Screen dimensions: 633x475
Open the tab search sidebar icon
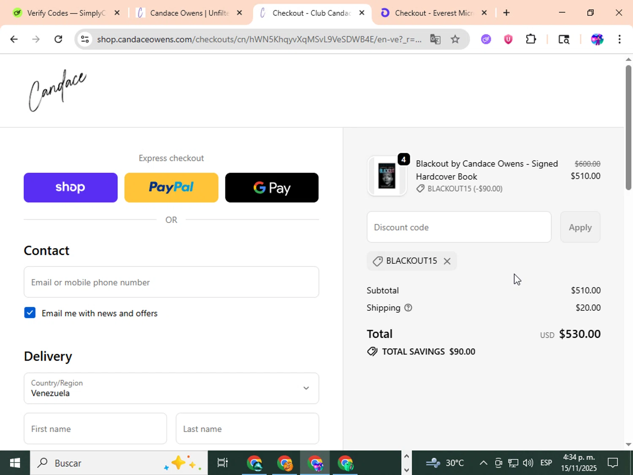pyautogui.click(x=564, y=39)
